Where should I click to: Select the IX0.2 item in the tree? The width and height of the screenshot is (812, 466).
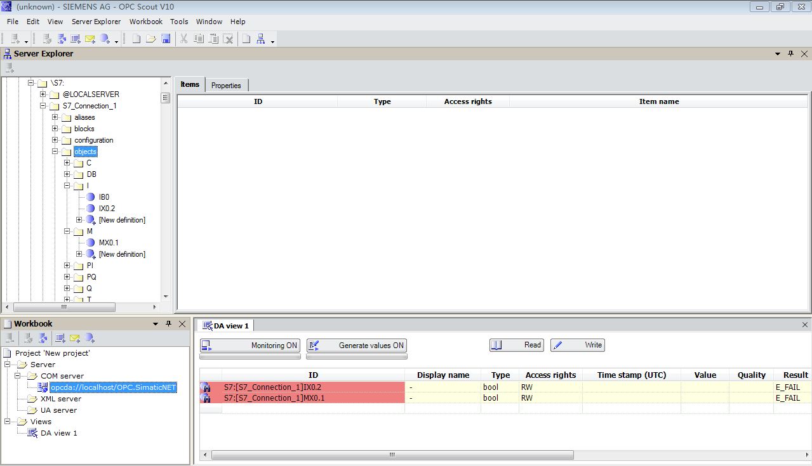click(107, 209)
